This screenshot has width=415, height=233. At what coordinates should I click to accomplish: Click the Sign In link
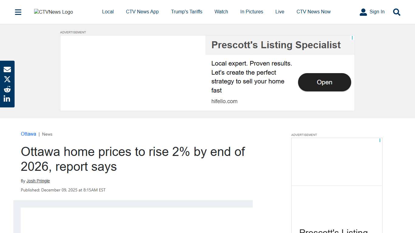pos(377,12)
